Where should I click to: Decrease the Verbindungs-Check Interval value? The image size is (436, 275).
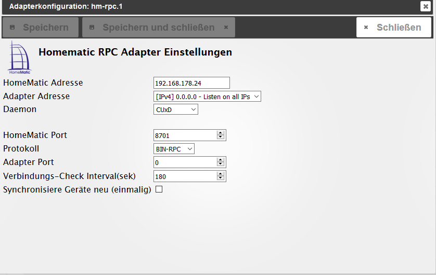coord(221,178)
